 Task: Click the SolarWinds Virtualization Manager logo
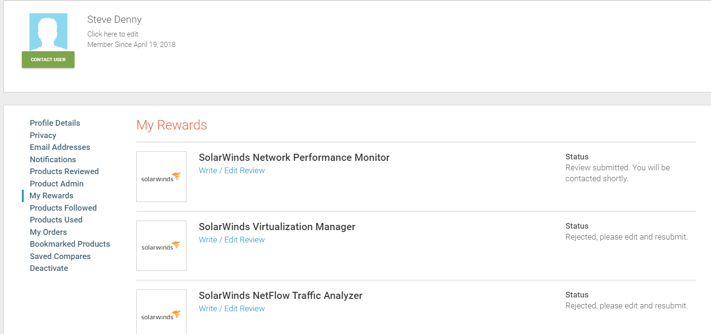(161, 246)
